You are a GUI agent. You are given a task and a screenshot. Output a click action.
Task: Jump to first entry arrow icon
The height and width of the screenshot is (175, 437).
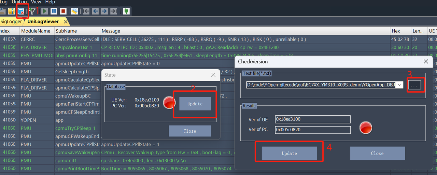[x=86, y=11]
